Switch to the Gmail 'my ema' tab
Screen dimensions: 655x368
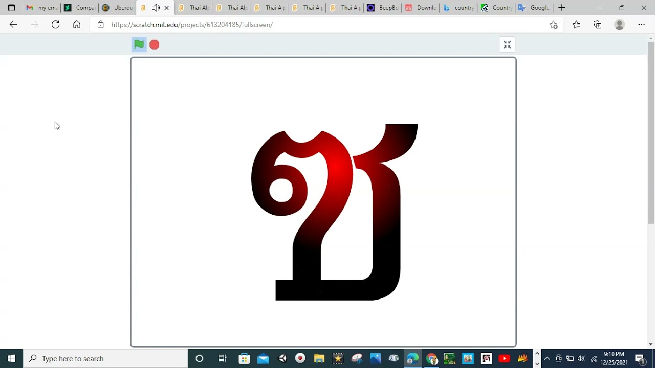click(x=42, y=8)
